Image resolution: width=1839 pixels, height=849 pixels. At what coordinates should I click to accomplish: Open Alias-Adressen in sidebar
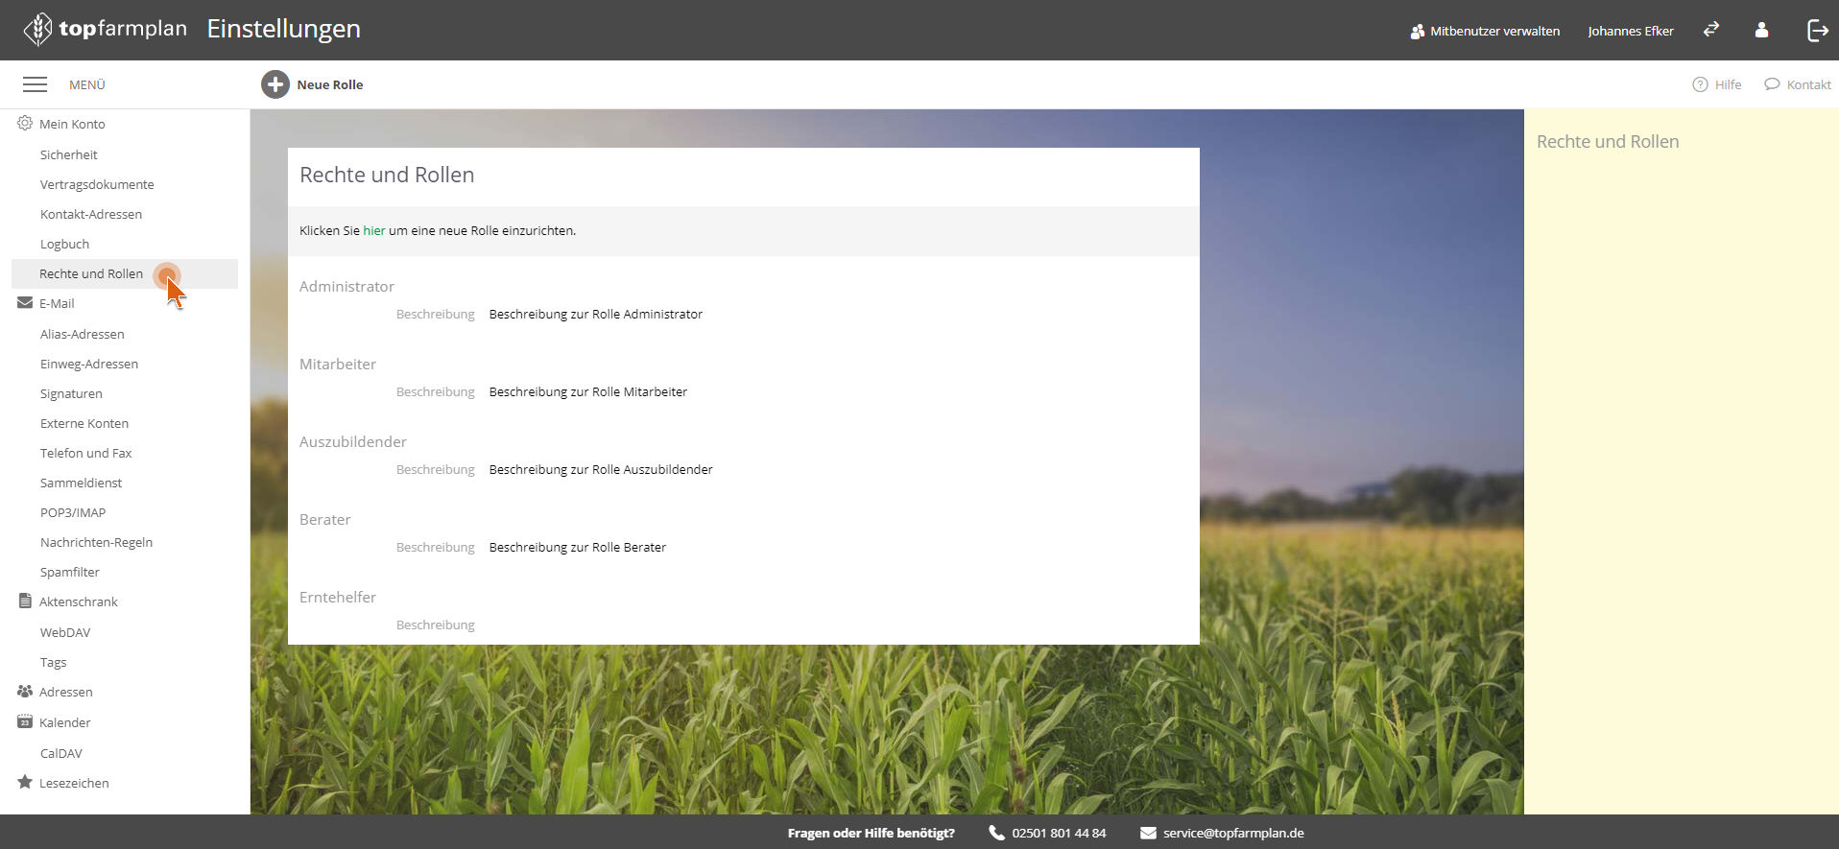[x=83, y=334]
